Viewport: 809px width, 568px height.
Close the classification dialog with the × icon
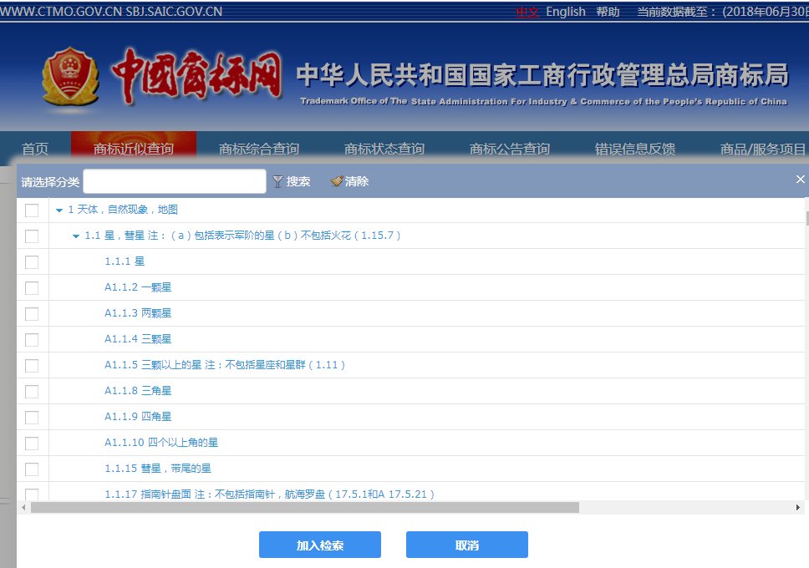800,178
